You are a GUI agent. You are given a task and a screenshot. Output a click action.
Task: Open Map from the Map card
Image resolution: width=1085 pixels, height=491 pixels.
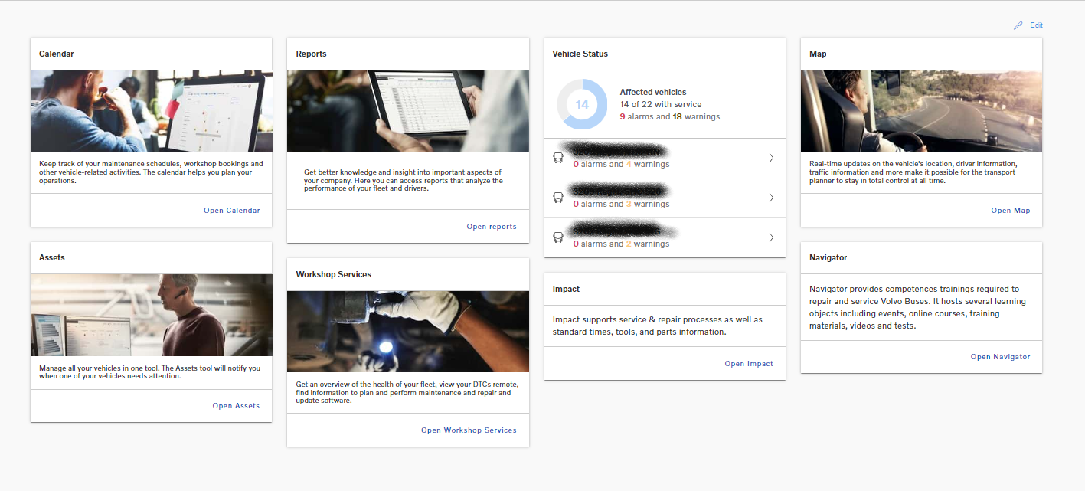[x=1010, y=210]
